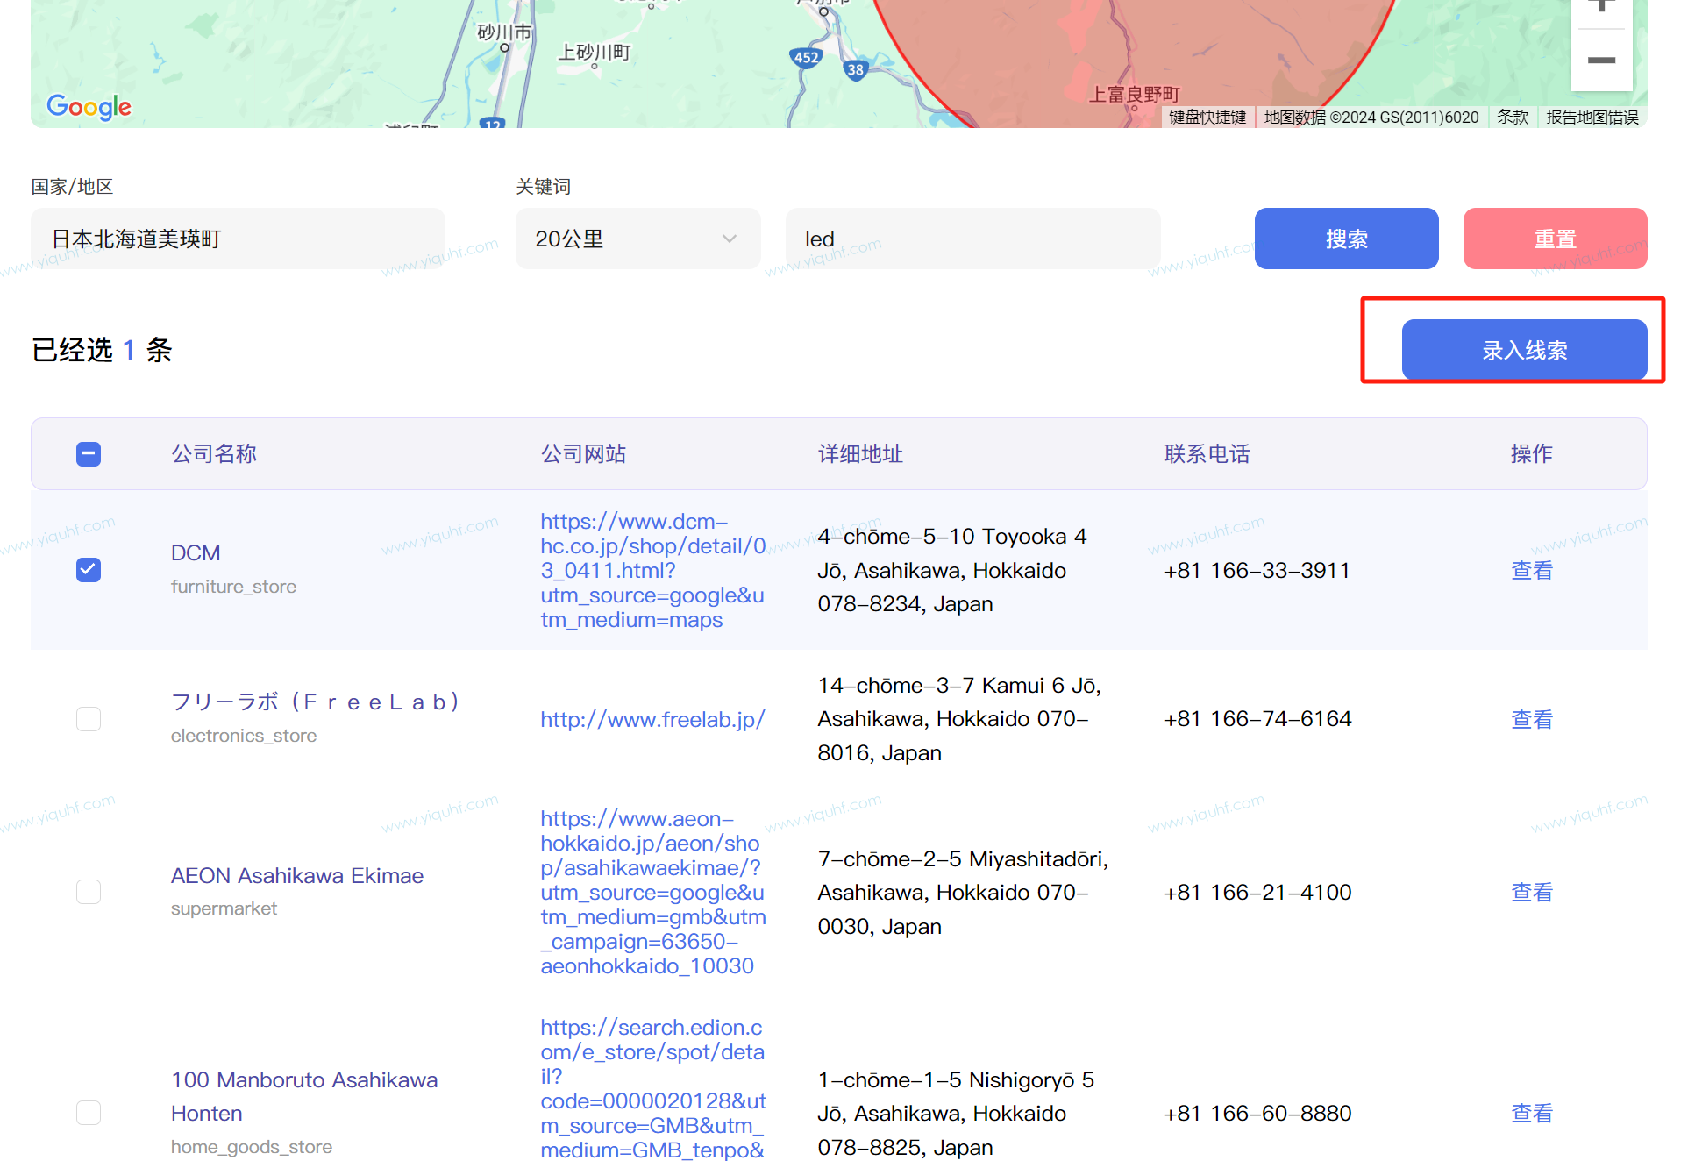Open the 条款 terms link on map
This screenshot has height=1161, width=1695.
[x=1513, y=118]
